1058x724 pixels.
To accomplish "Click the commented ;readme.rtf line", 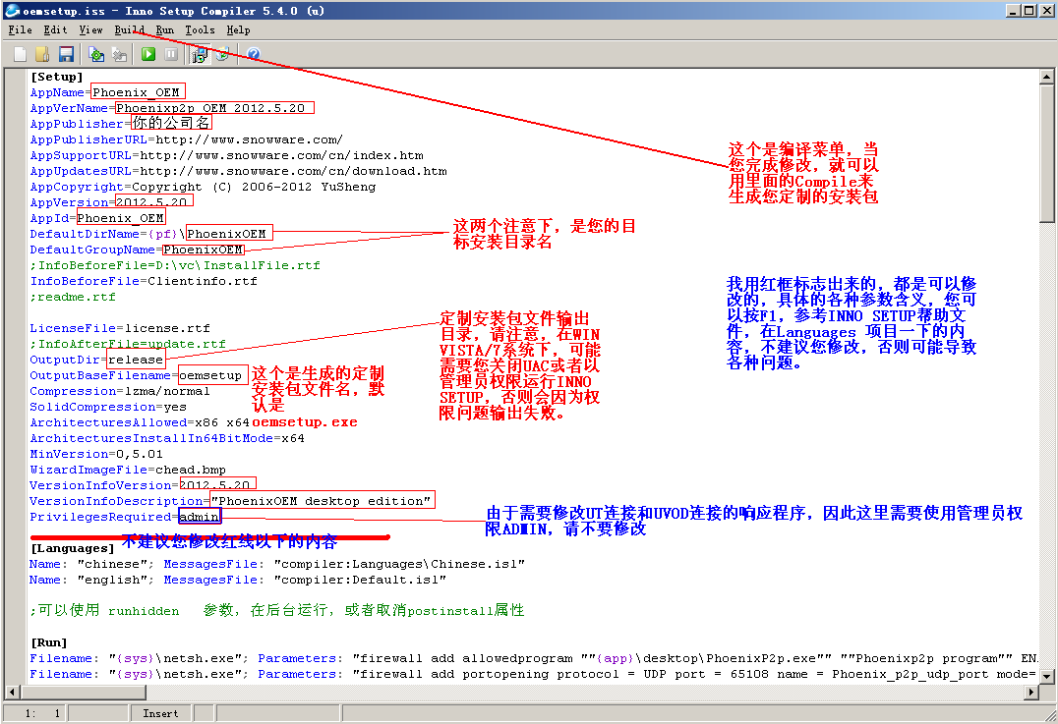I will 72,297.
